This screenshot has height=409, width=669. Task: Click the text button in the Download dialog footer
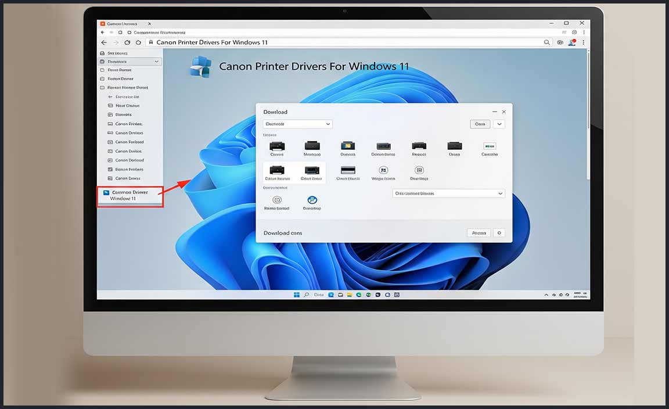click(x=479, y=233)
